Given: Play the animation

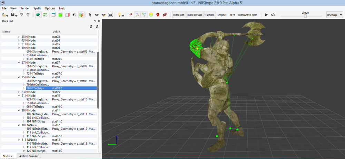Looking at the screenshot, I should pyautogui.click(x=266, y=15).
